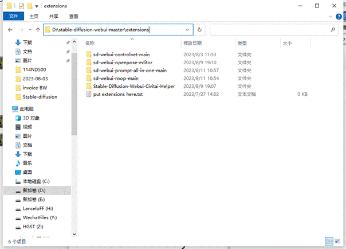Click the address path field
346x249 pixels.
(x=118, y=30)
